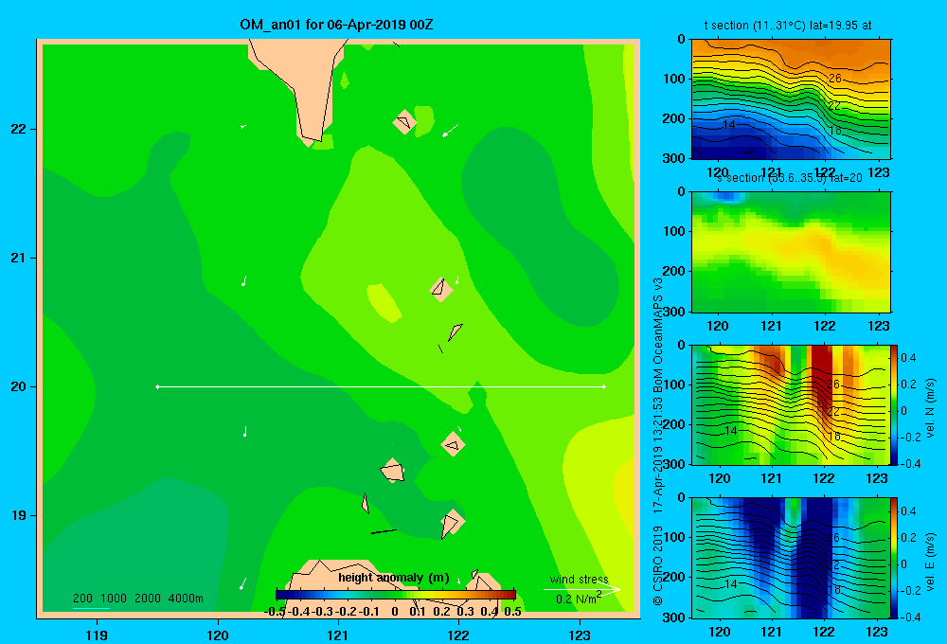
Task: Click the height anomaly color bar
Action: (396, 595)
